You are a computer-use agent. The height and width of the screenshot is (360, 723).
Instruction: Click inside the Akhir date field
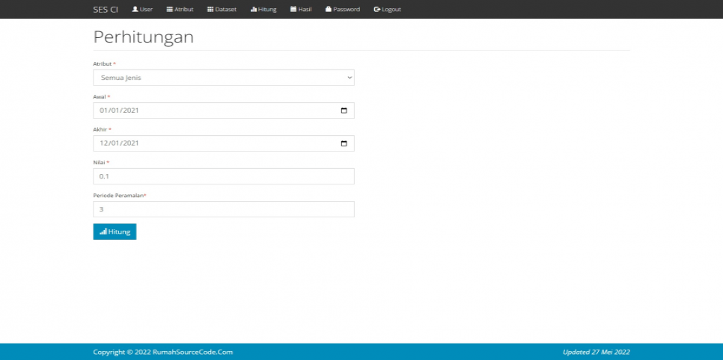(x=210, y=143)
